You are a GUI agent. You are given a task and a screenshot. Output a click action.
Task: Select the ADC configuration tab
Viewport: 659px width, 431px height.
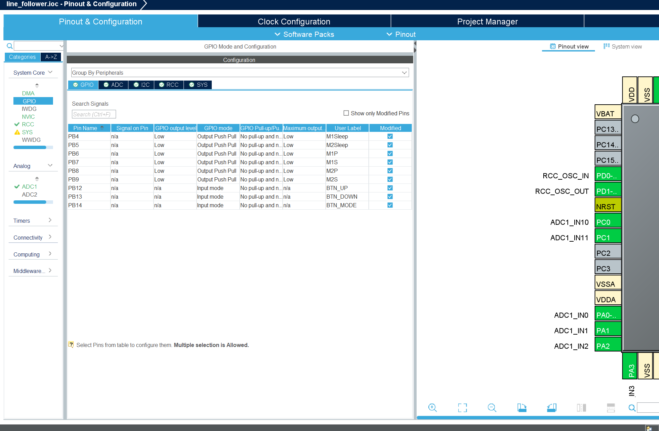point(113,85)
